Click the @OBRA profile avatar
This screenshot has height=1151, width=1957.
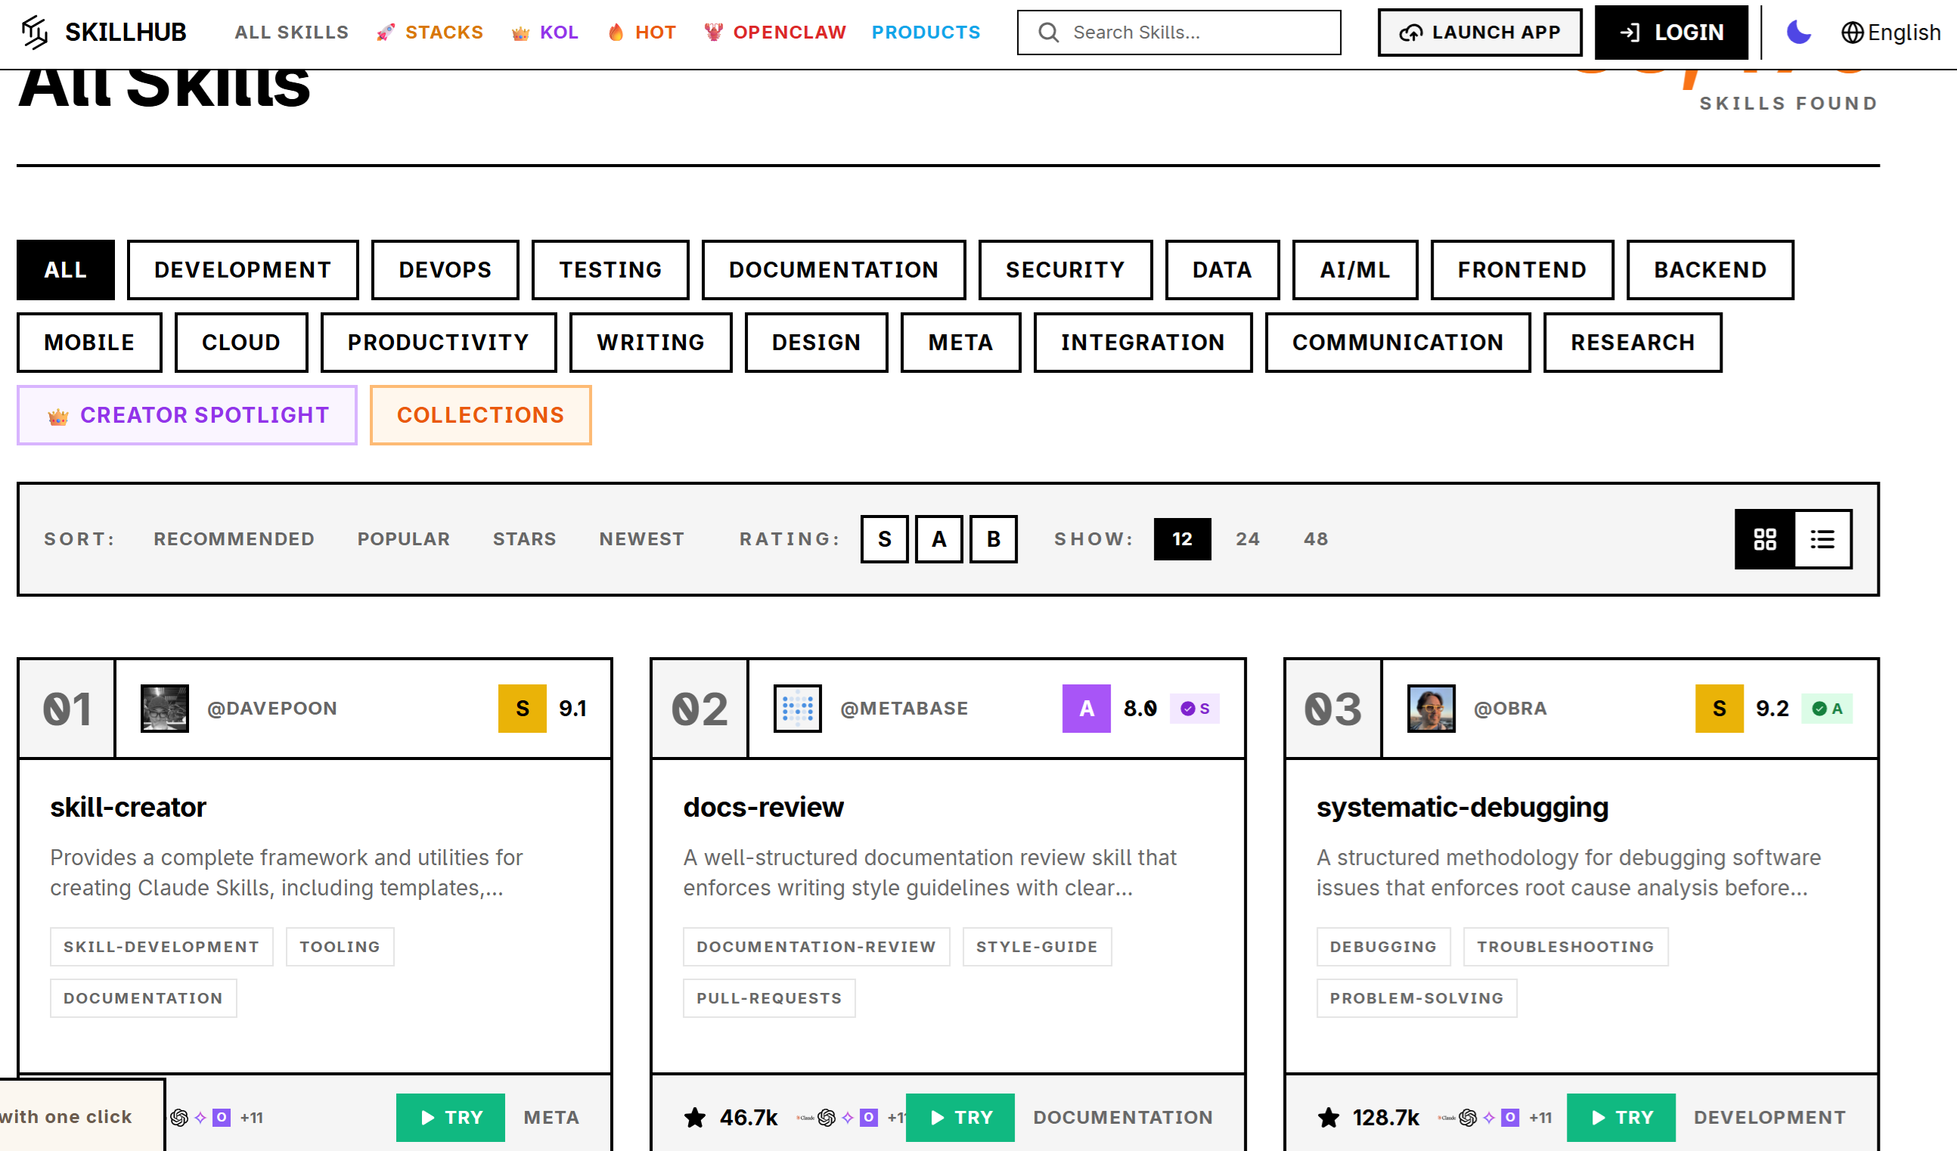(x=1431, y=709)
